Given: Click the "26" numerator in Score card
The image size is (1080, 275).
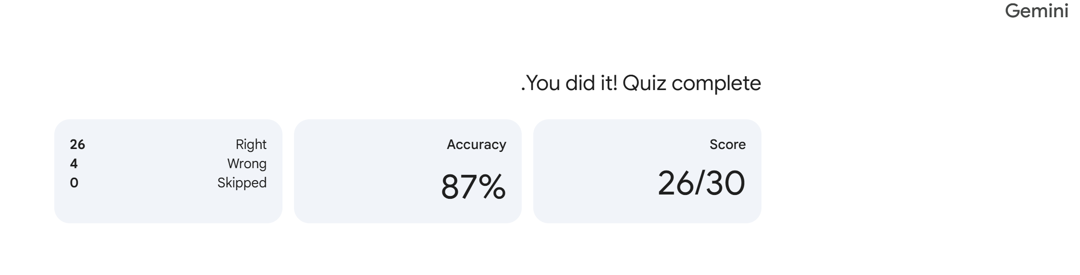Looking at the screenshot, I should click(673, 183).
